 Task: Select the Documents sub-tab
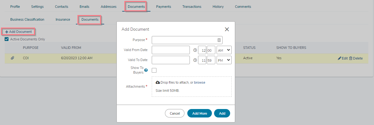click(x=90, y=19)
